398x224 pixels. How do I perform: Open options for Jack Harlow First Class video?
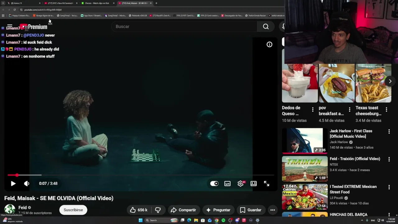[389, 132]
